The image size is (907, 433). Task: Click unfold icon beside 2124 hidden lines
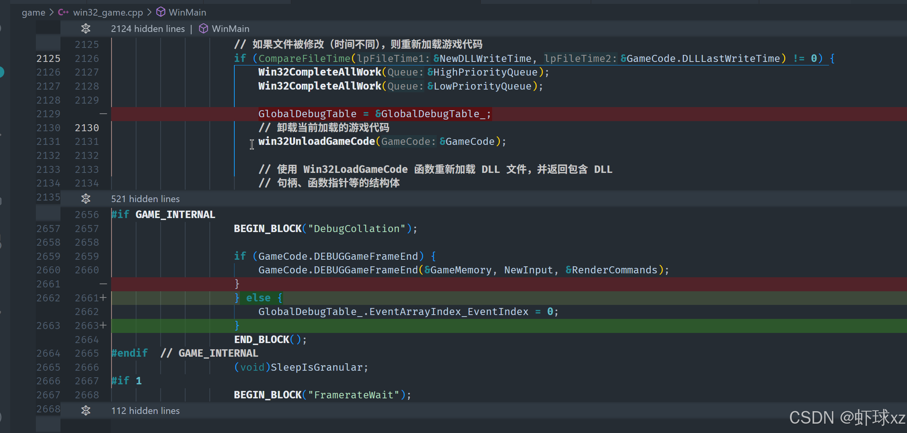pyautogui.click(x=86, y=28)
